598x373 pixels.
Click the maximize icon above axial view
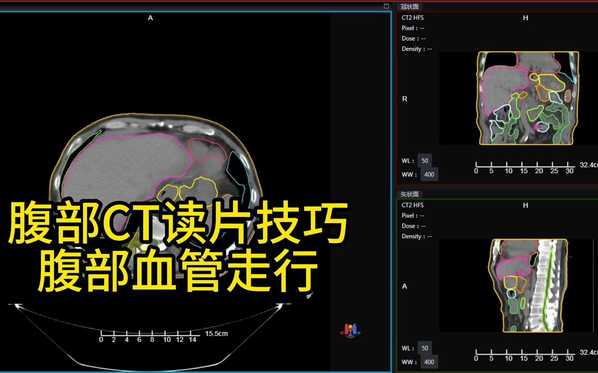click(386, 6)
